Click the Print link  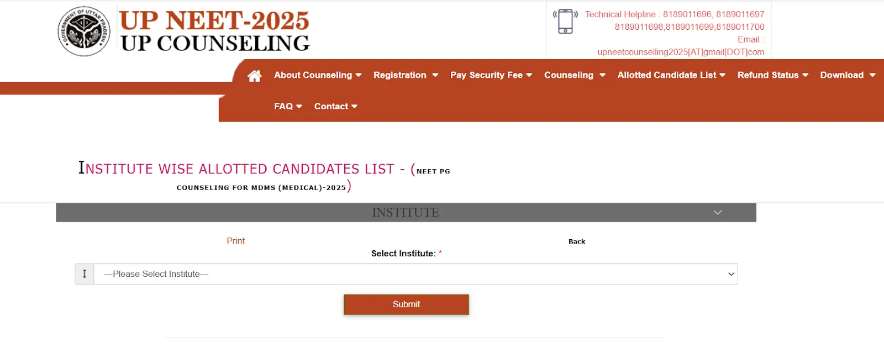click(x=235, y=241)
